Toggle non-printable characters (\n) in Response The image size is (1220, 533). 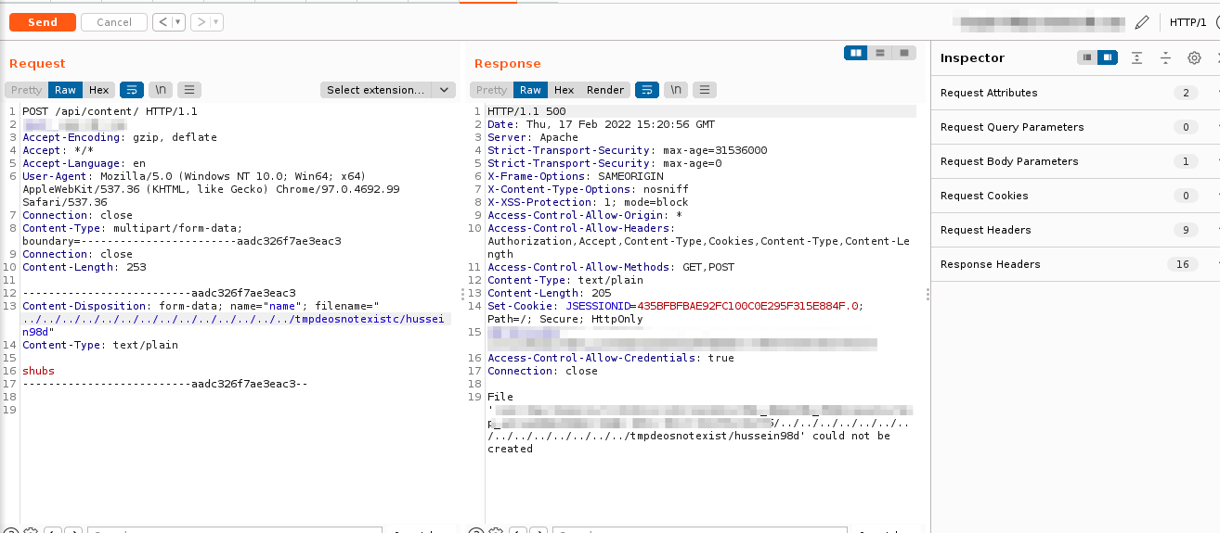tap(676, 90)
